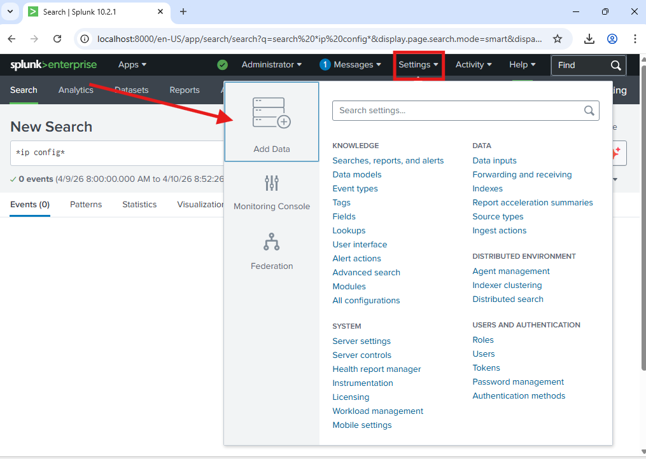Open Event types settings

click(355, 189)
